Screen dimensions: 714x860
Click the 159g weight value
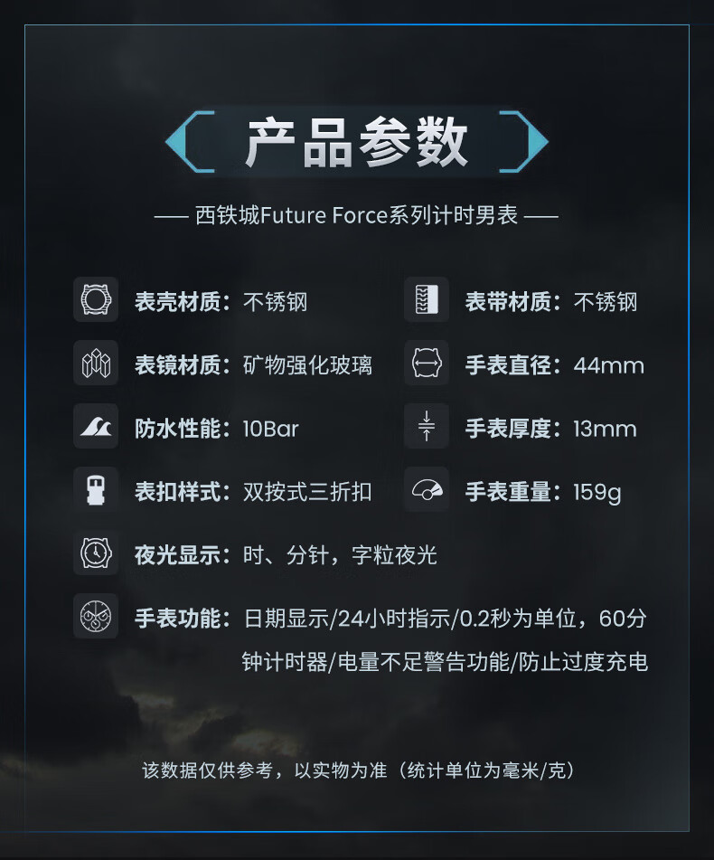pos(597,492)
